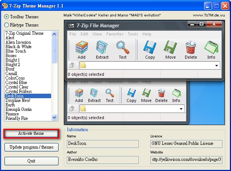
Task: Click the Author field Everaldo Coelho
Action: 103,160
